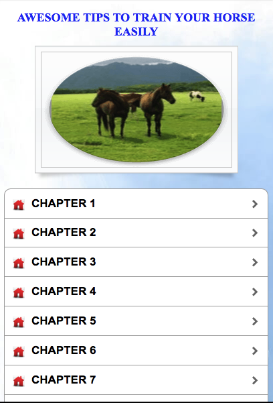Click the red home icon beside Chapter 6
273x403 pixels.
point(19,351)
